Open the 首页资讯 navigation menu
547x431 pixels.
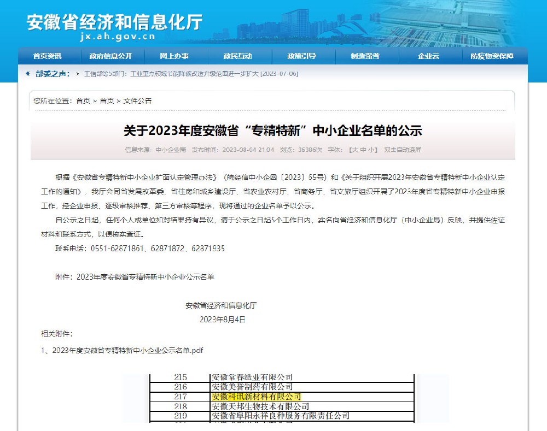47,56
